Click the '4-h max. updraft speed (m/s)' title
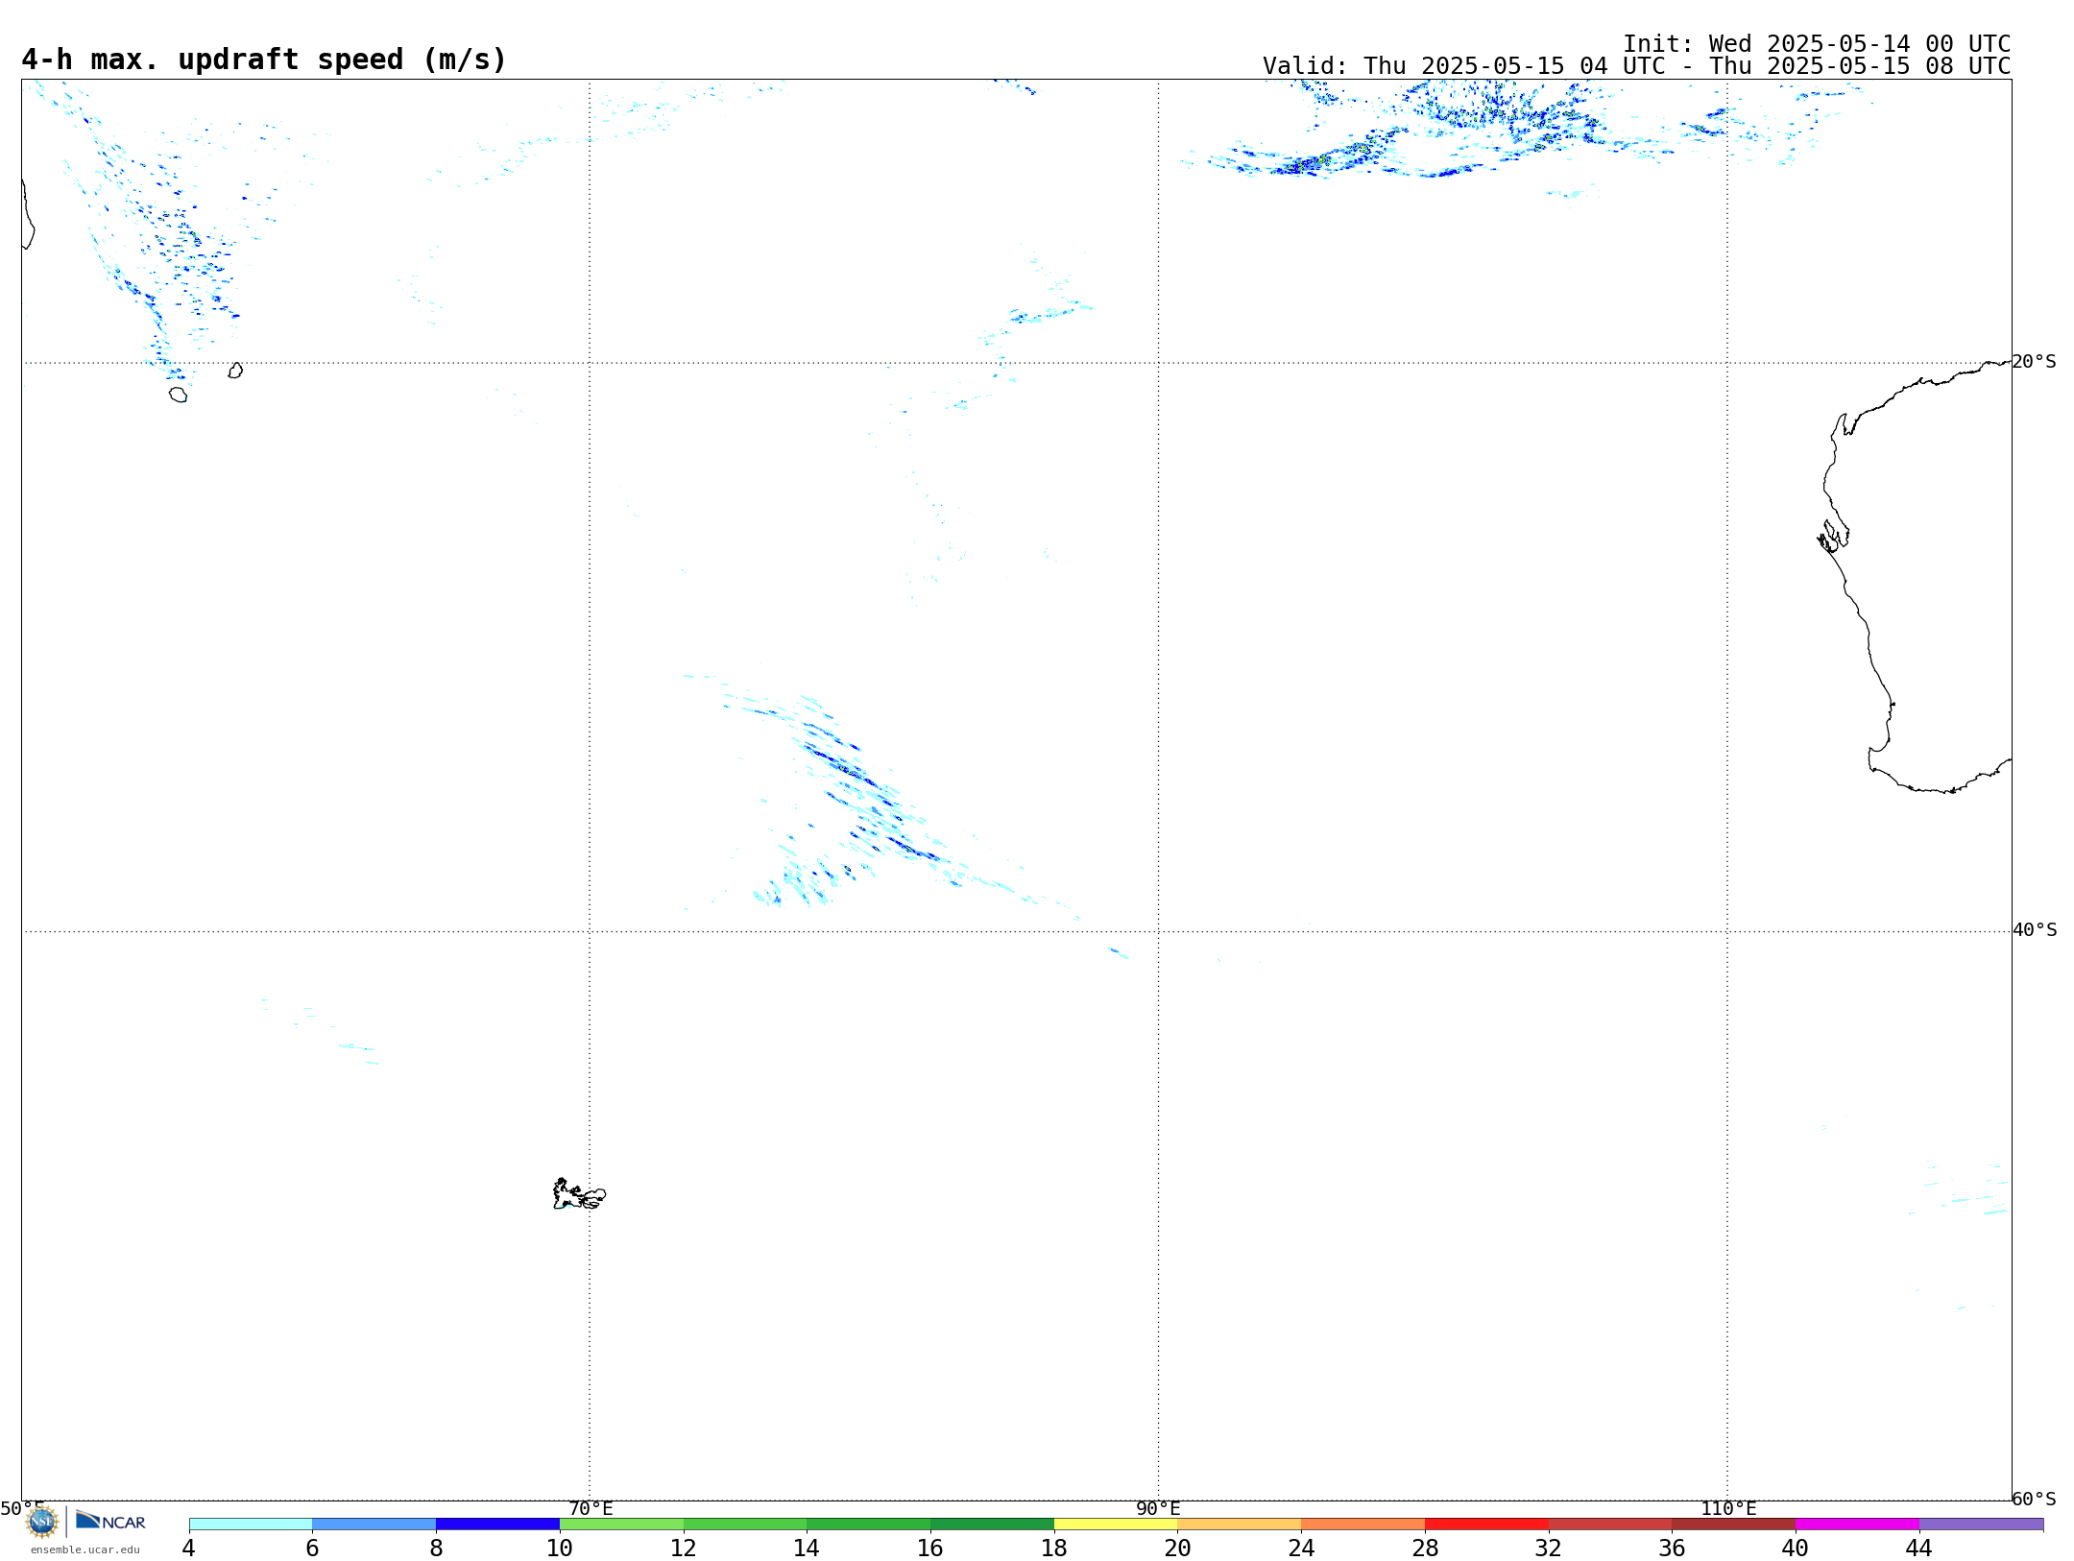Screen dimensions: 2074x1561 coord(264,60)
